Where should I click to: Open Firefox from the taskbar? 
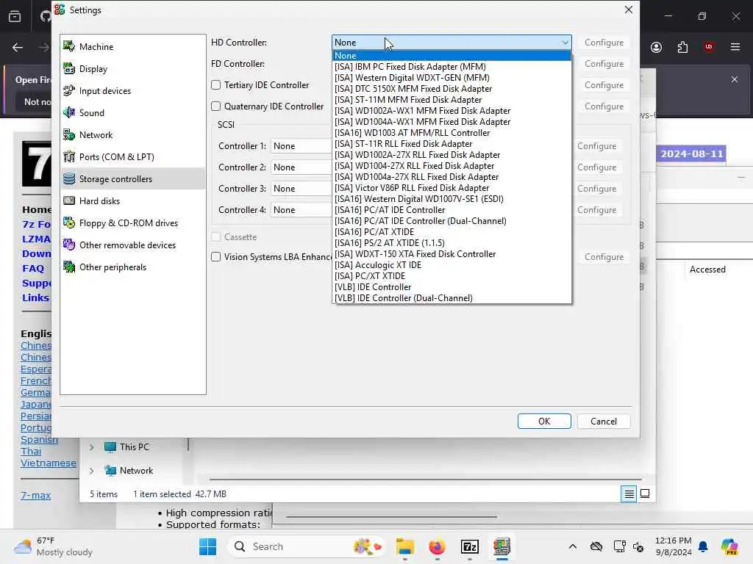tap(437, 546)
